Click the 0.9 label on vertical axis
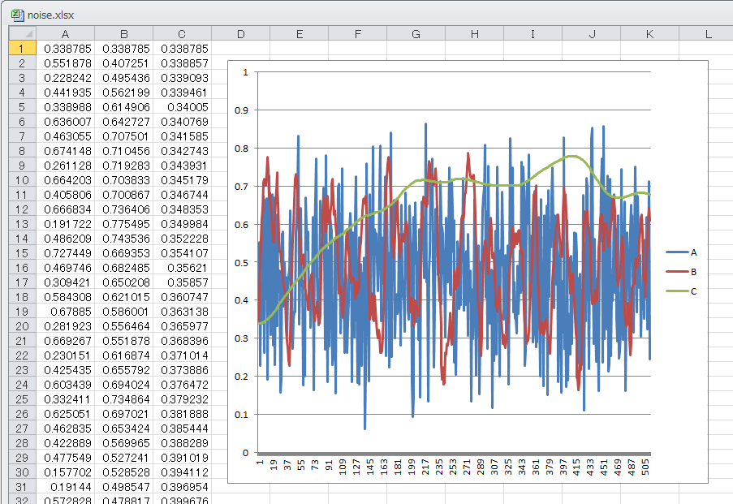This screenshot has width=733, height=504. (x=243, y=110)
